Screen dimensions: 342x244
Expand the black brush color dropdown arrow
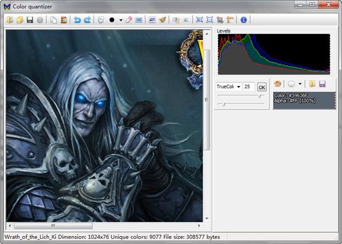[x=120, y=19]
